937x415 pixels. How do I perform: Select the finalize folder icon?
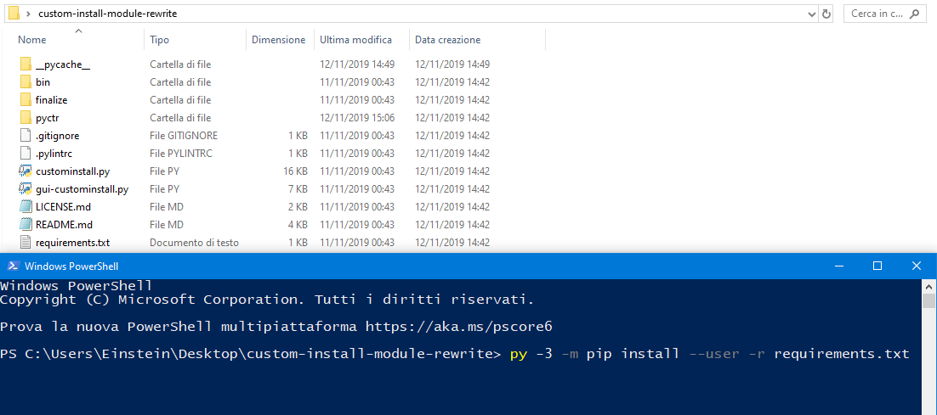(26, 99)
